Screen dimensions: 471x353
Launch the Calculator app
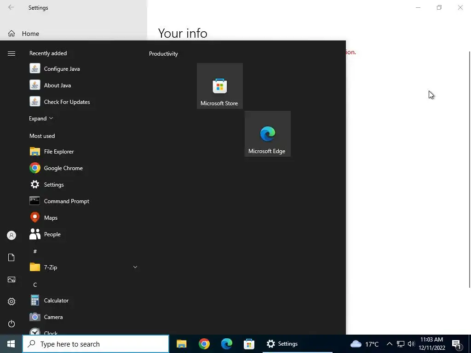coord(84,301)
